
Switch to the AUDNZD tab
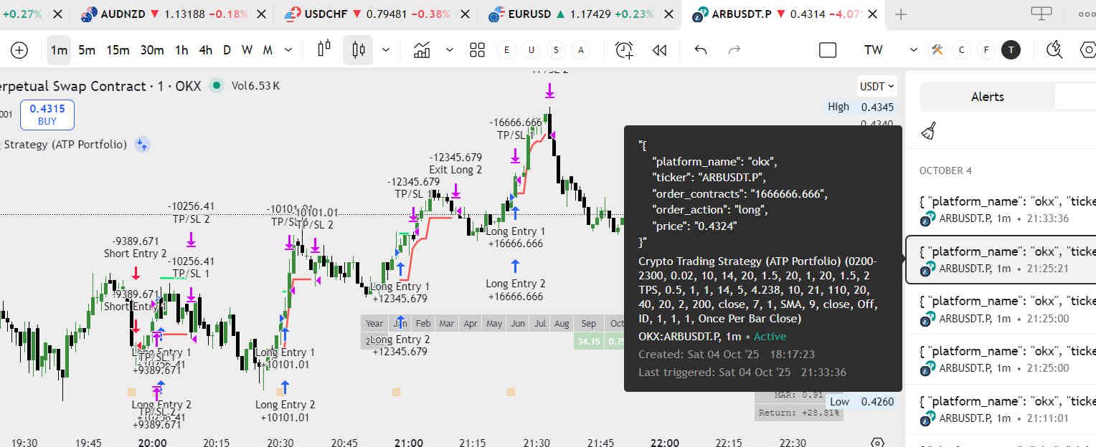(x=172, y=14)
